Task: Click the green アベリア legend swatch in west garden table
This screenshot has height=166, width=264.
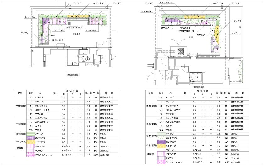Action: coord(31,134)
